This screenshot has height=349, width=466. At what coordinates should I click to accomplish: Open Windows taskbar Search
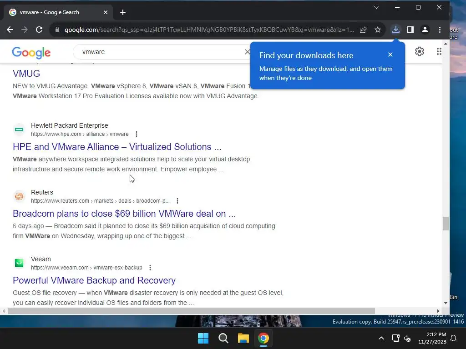click(x=223, y=338)
